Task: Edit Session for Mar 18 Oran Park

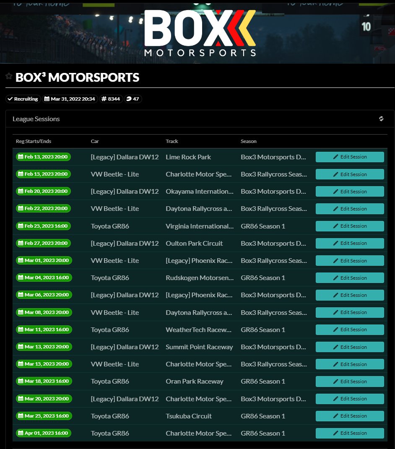Action: (350, 382)
